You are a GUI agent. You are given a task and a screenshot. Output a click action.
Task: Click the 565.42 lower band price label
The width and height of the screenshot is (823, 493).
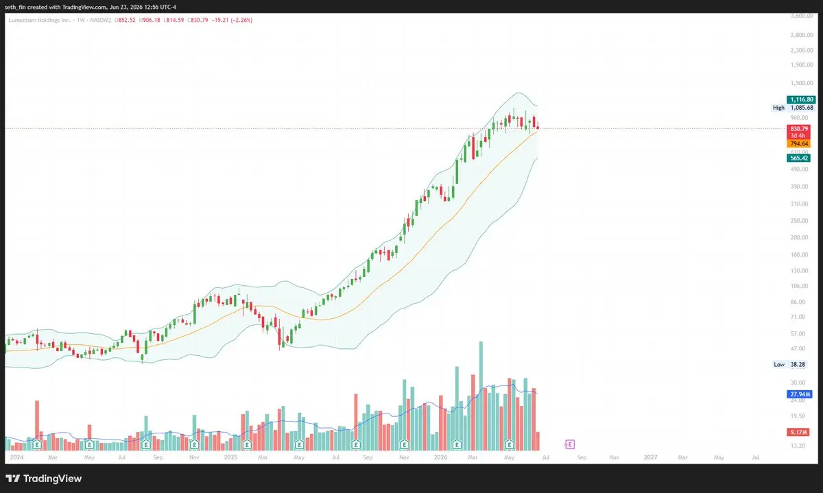(800, 158)
